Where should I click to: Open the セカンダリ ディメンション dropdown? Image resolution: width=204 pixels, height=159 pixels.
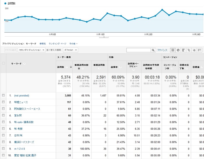tap(31, 50)
